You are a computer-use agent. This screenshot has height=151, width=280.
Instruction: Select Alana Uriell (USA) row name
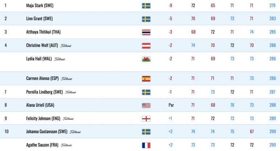point(40,105)
